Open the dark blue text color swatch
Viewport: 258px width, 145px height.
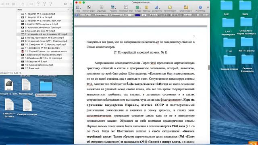point(137,15)
